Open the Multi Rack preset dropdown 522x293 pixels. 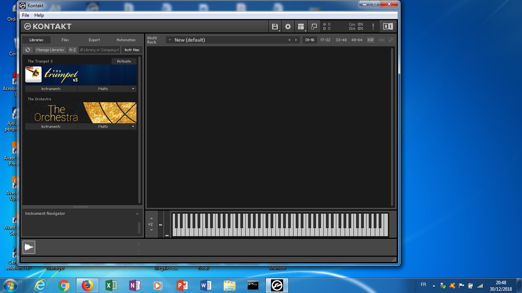click(x=170, y=40)
